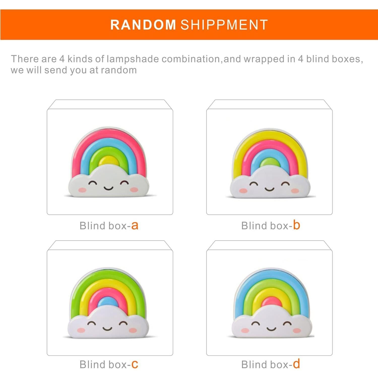This screenshot has width=378, height=378.
Task: Select the 'Blind box-b' label
Action: pos(270,226)
